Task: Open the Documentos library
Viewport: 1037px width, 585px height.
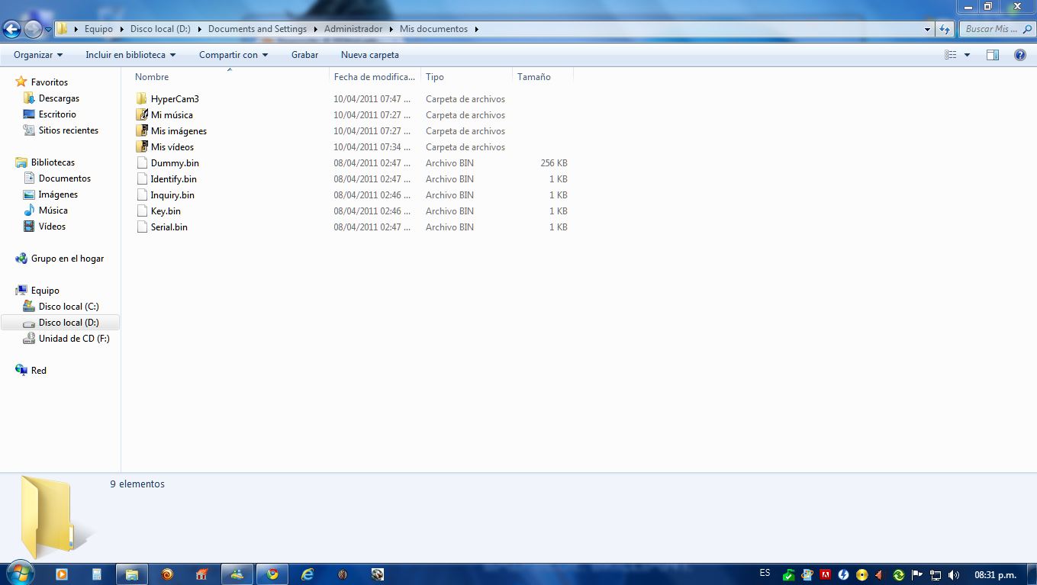Action: (x=64, y=178)
